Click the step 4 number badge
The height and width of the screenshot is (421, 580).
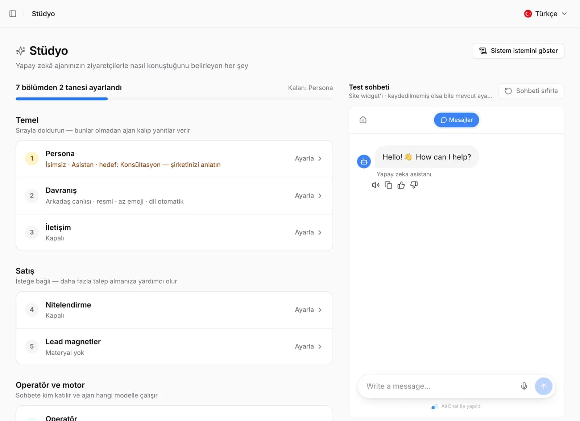(x=32, y=310)
